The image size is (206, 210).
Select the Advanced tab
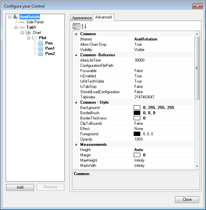click(104, 17)
